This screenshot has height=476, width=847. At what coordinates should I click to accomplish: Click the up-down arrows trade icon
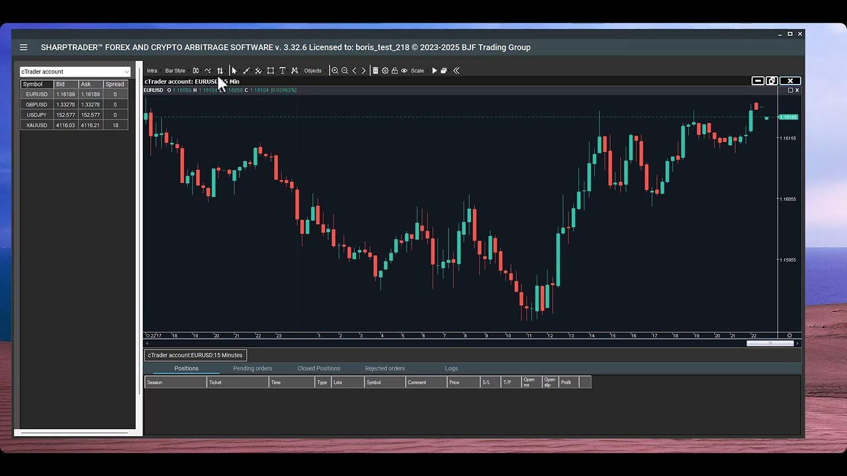(x=220, y=71)
